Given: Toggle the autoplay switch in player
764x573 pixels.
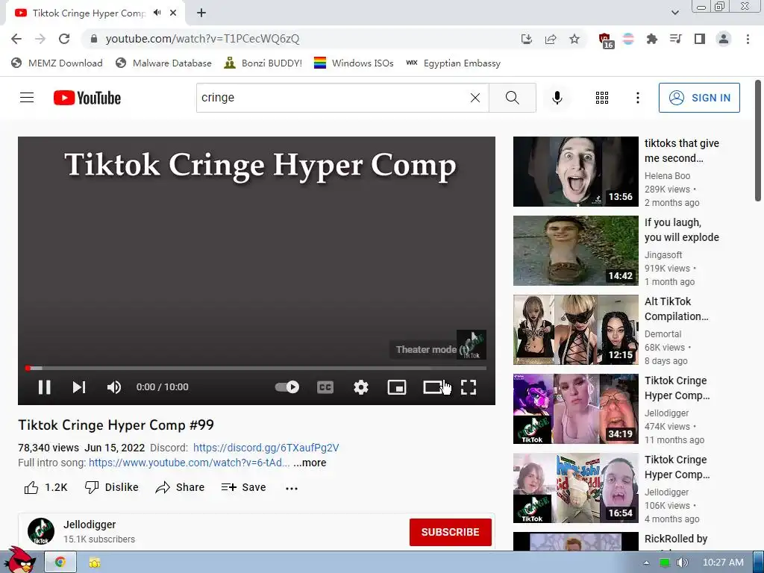Looking at the screenshot, I should point(287,387).
